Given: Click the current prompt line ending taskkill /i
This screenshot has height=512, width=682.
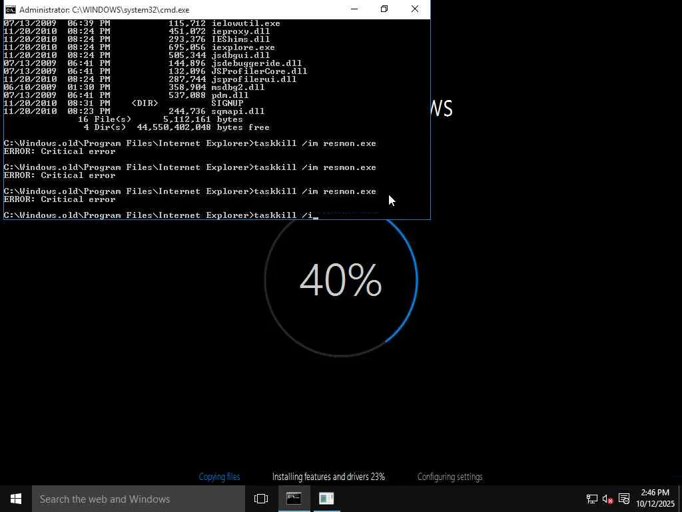Looking at the screenshot, I should click(x=161, y=215).
